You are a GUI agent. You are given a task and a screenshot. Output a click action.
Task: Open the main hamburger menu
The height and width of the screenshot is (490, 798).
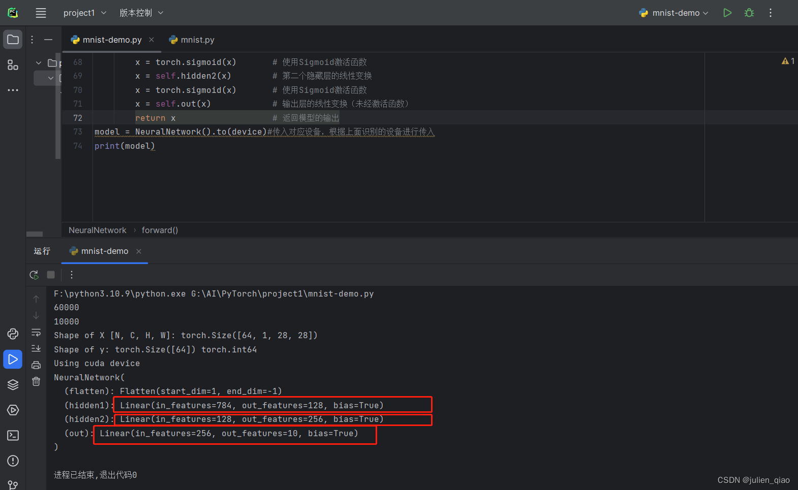(x=41, y=13)
